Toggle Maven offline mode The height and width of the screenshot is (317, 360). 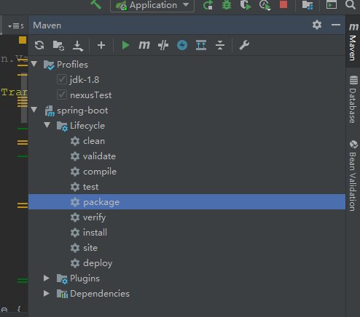163,45
